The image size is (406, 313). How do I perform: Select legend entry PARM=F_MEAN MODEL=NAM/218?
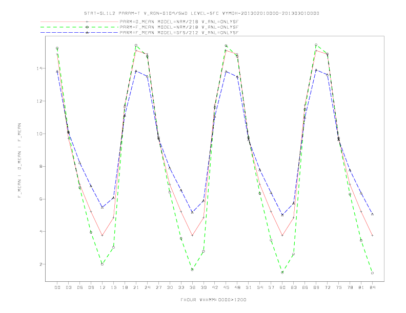click(x=179, y=27)
